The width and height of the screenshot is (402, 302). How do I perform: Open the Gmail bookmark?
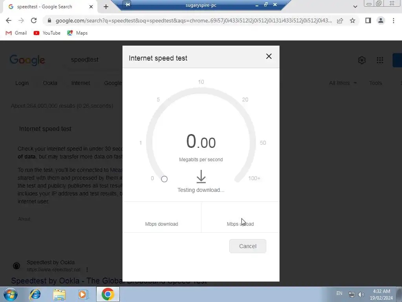click(16, 33)
